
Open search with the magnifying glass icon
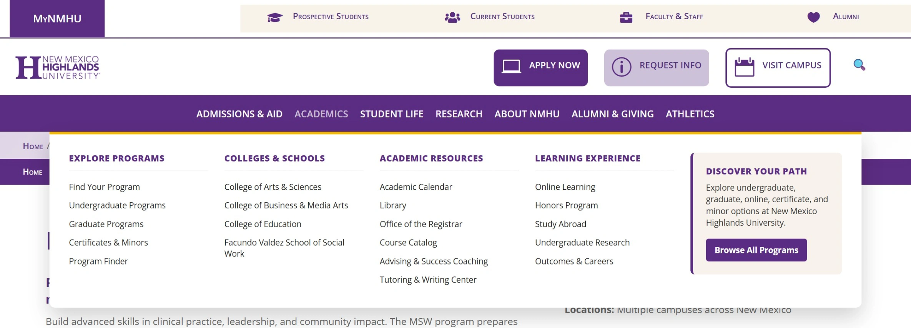coord(859,65)
